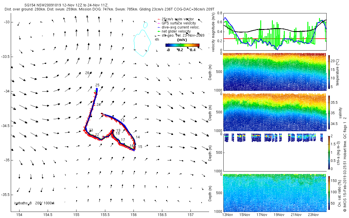The height and width of the screenshot is (218, 349).
Task: Click longitude tick label '156.5'
Action: point(162,215)
